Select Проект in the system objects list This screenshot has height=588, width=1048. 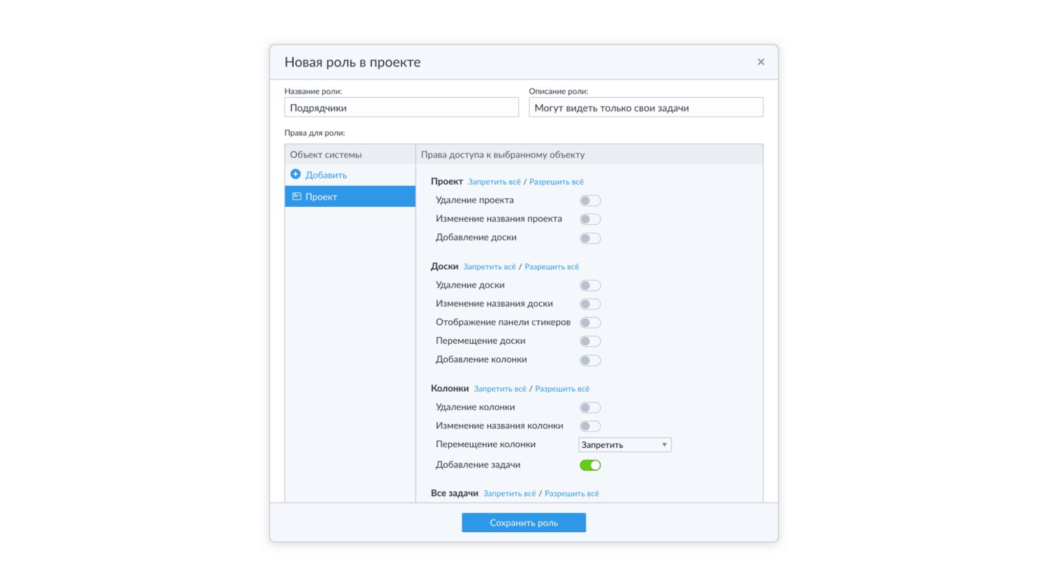(x=350, y=197)
